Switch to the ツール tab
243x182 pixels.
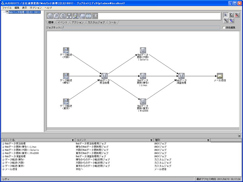coord(112,22)
